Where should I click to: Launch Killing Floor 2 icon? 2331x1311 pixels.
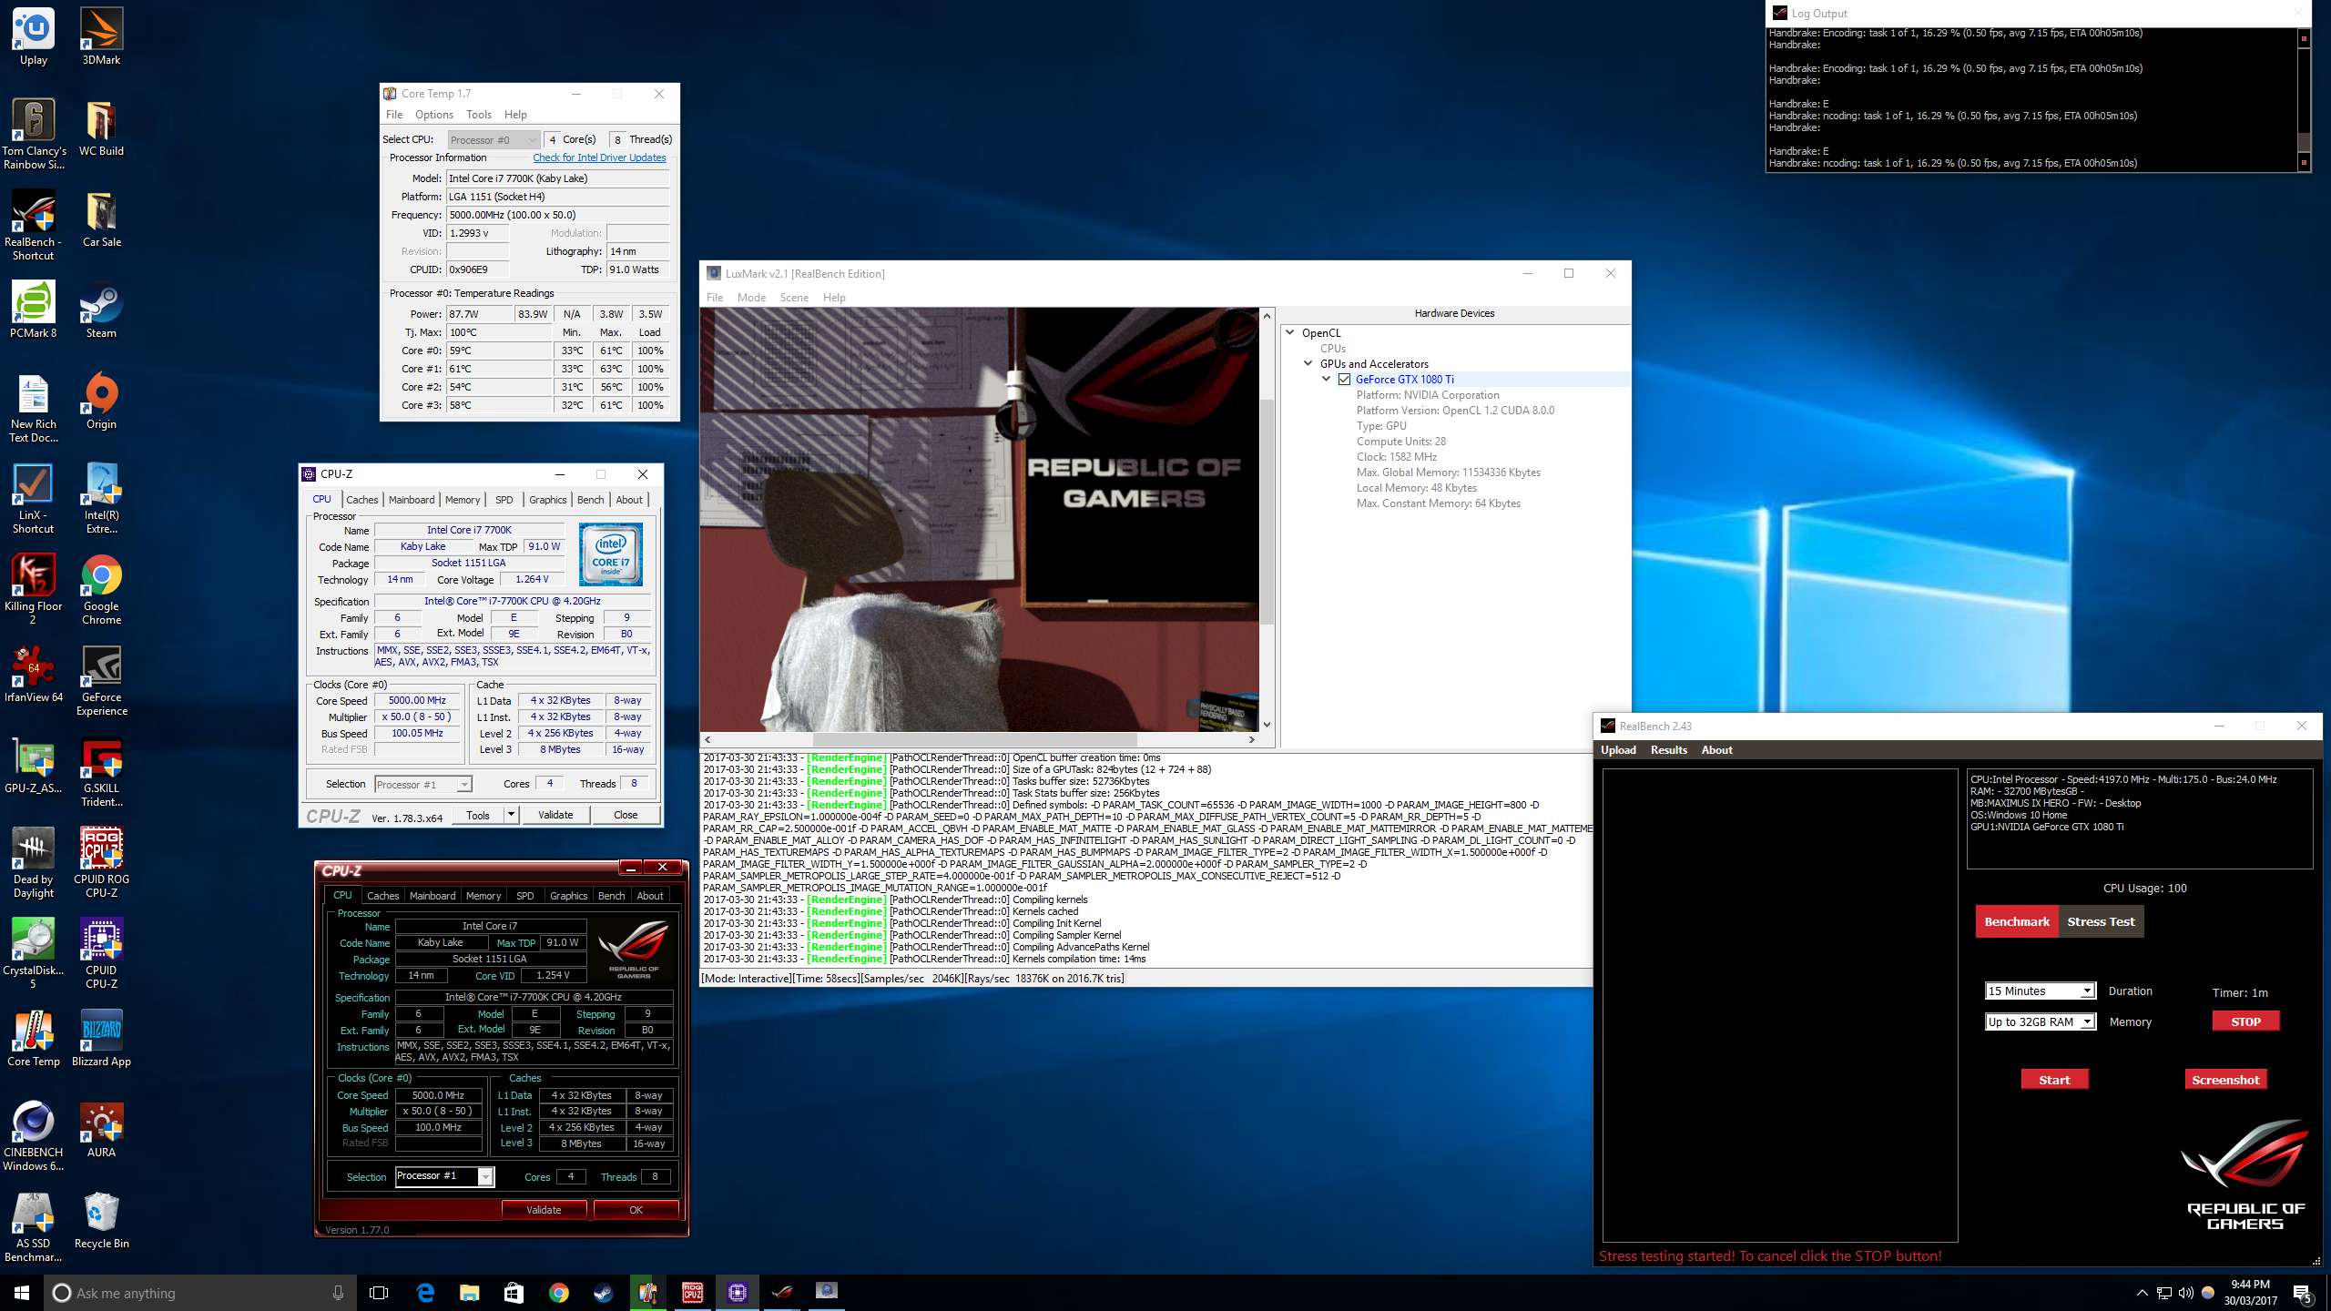point(34,589)
